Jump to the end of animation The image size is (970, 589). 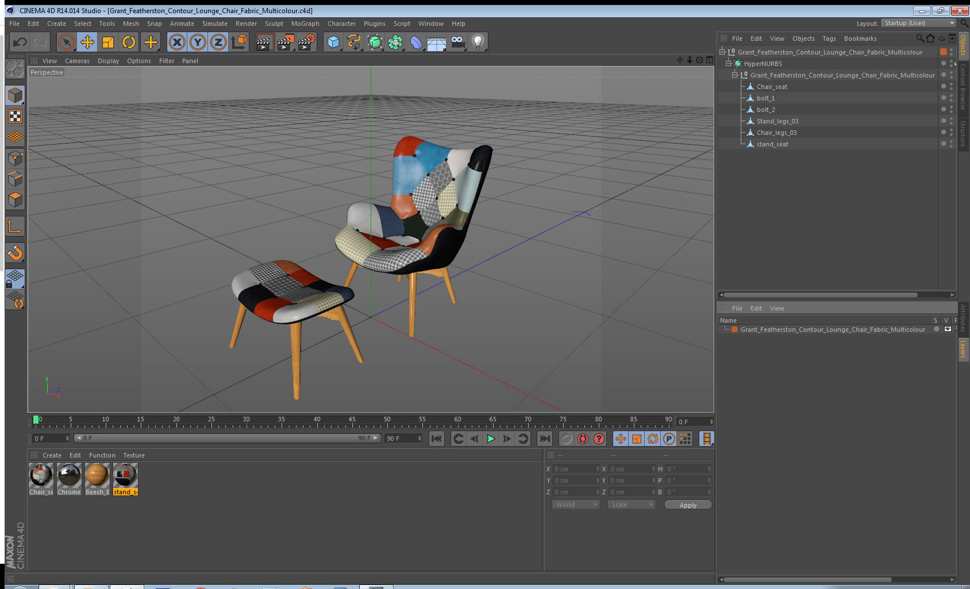[544, 439]
